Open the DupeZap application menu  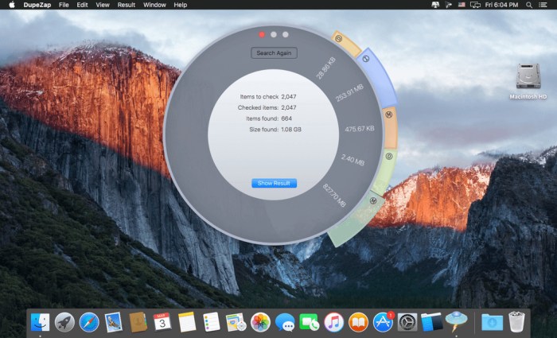coord(37,5)
